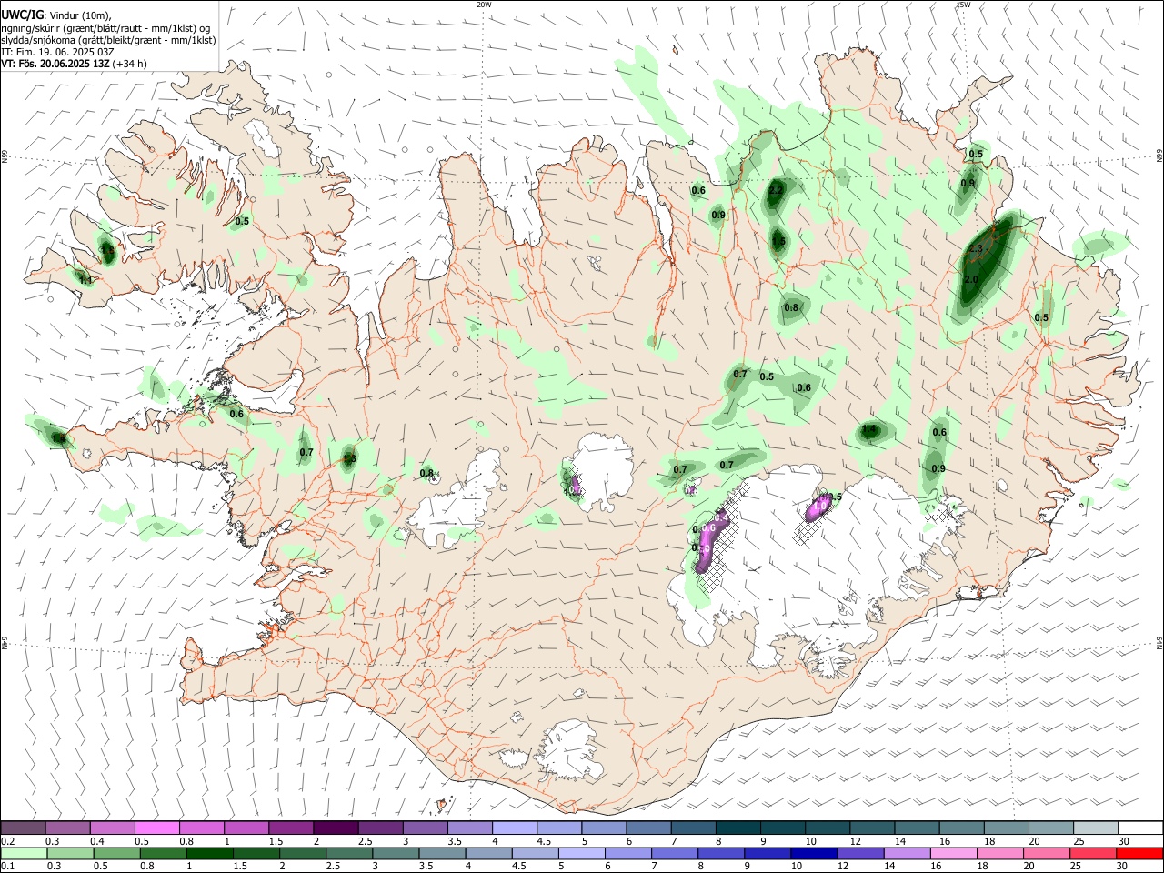Click the 0.8 value south of the 1.5 patch
The width and height of the screenshot is (1164, 873).
click(x=791, y=307)
